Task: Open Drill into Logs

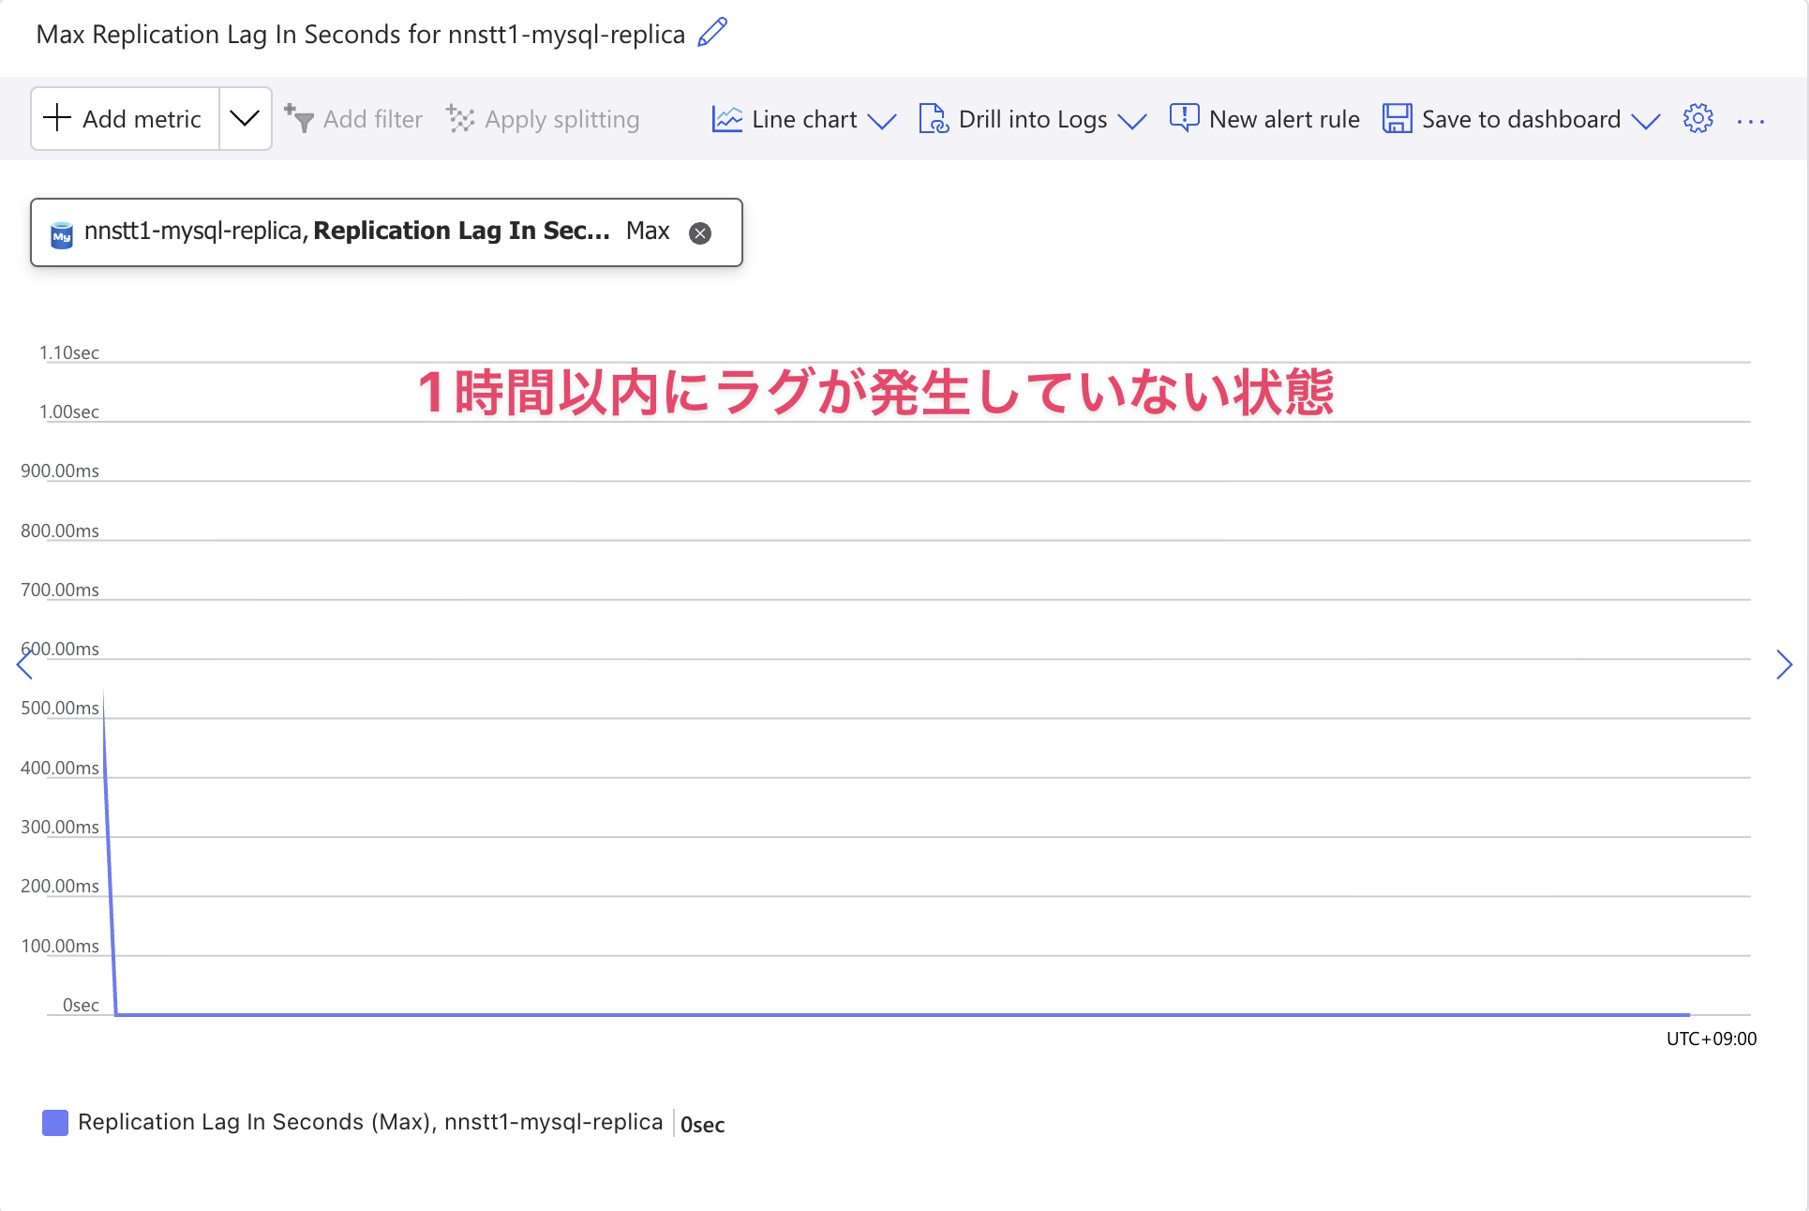Action: [x=1031, y=119]
